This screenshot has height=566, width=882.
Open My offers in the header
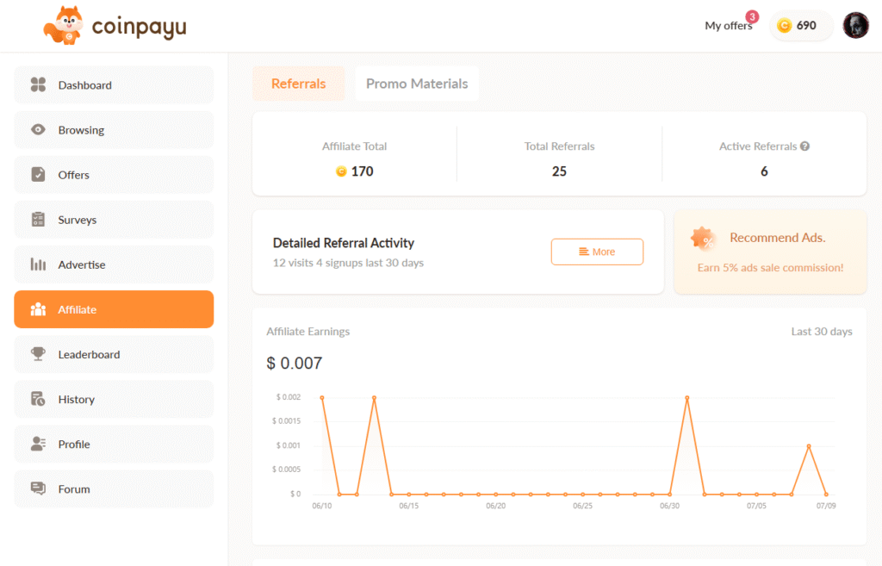tap(729, 25)
